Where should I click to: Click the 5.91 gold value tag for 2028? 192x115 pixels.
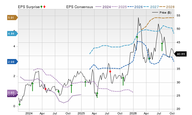point(13,18)
